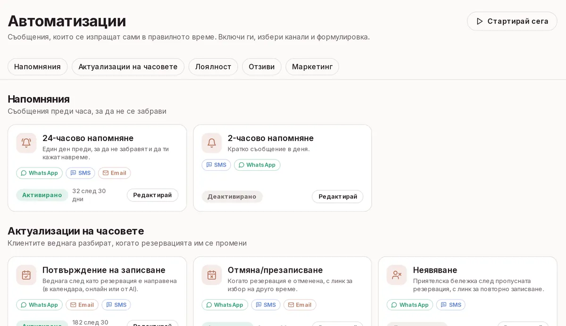
Task: Select the Маркетинг tab
Action: pos(312,67)
